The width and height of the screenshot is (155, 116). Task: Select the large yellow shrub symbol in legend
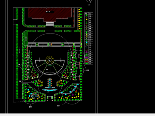tap(87, 19)
